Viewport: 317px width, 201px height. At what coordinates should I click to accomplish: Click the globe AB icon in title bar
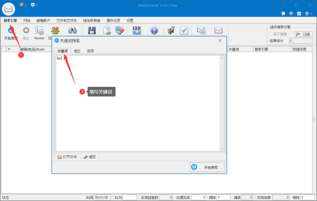click(x=21, y=5)
